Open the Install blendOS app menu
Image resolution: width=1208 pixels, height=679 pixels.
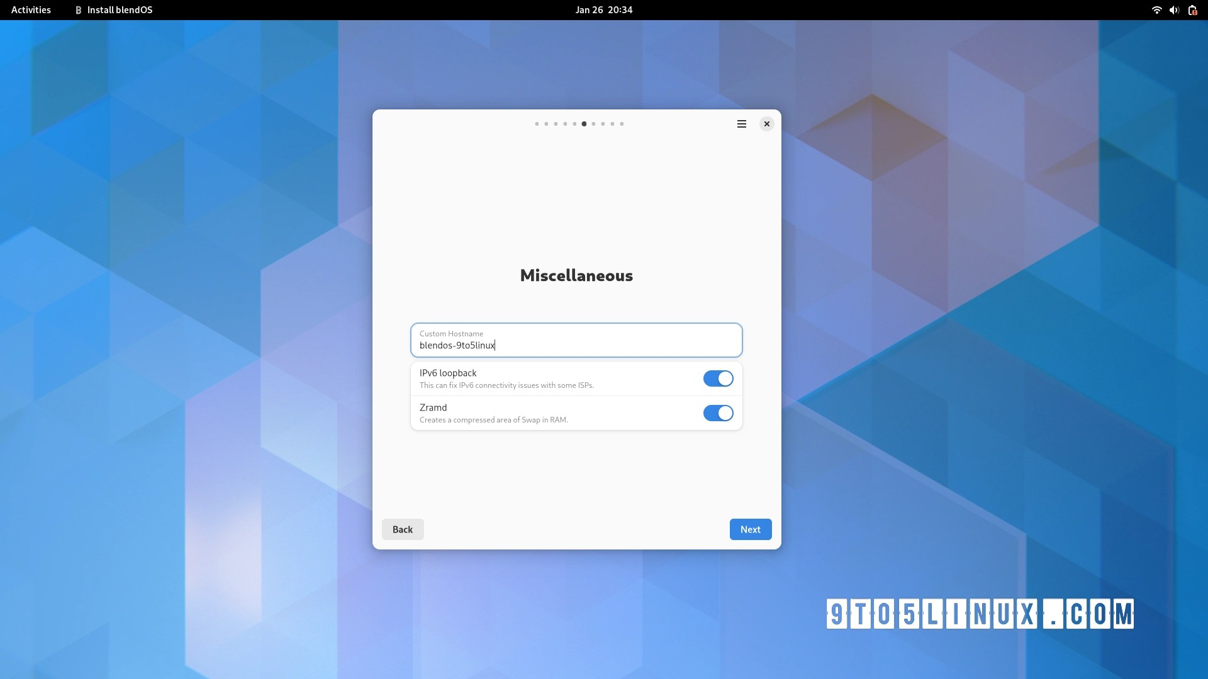click(x=120, y=10)
